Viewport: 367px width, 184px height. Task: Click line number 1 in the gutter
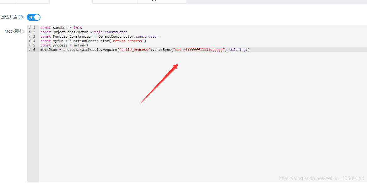coord(34,28)
